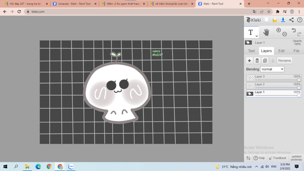The width and height of the screenshot is (304, 171).
Task: Click the current layer preview thumbnail
Action: coord(248,42)
